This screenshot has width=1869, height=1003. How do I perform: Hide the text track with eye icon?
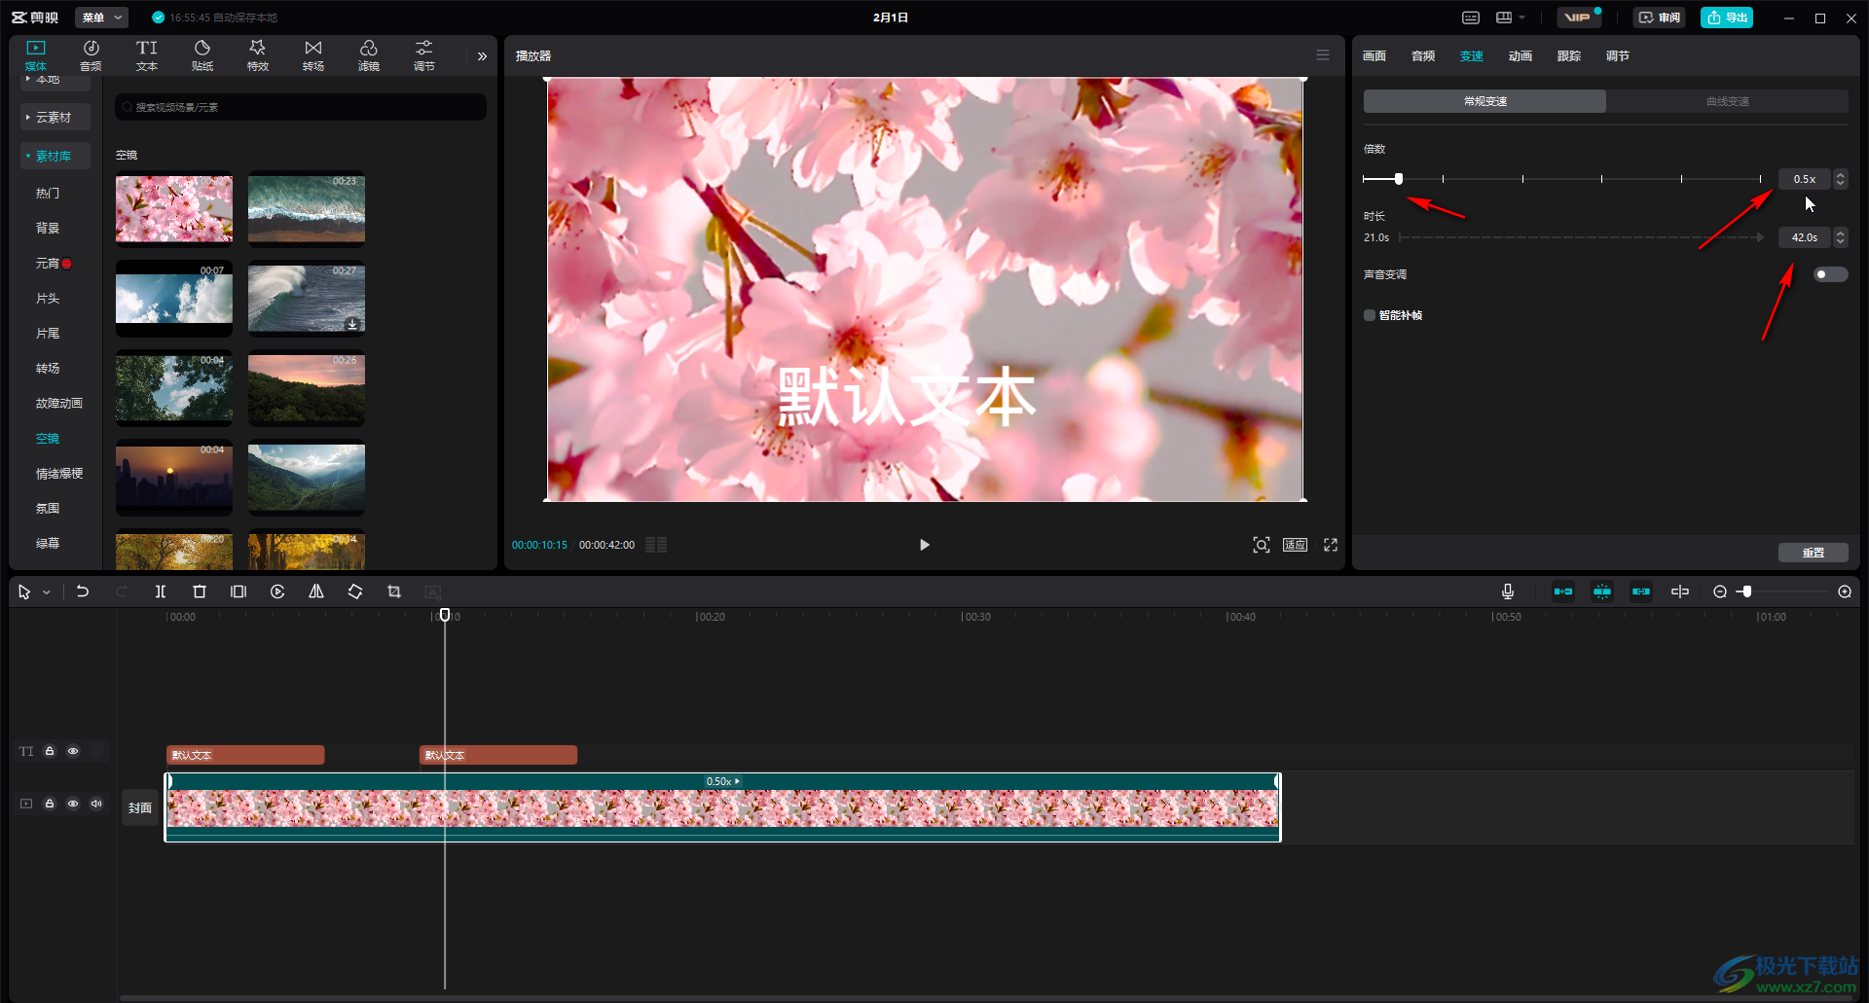[73, 751]
